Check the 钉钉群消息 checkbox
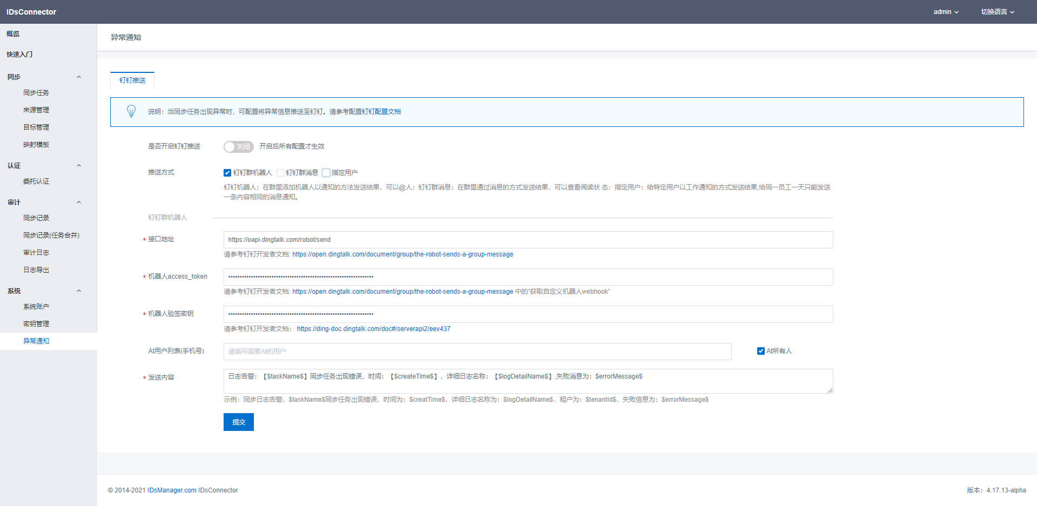This screenshot has height=506, width=1037. 280,173
